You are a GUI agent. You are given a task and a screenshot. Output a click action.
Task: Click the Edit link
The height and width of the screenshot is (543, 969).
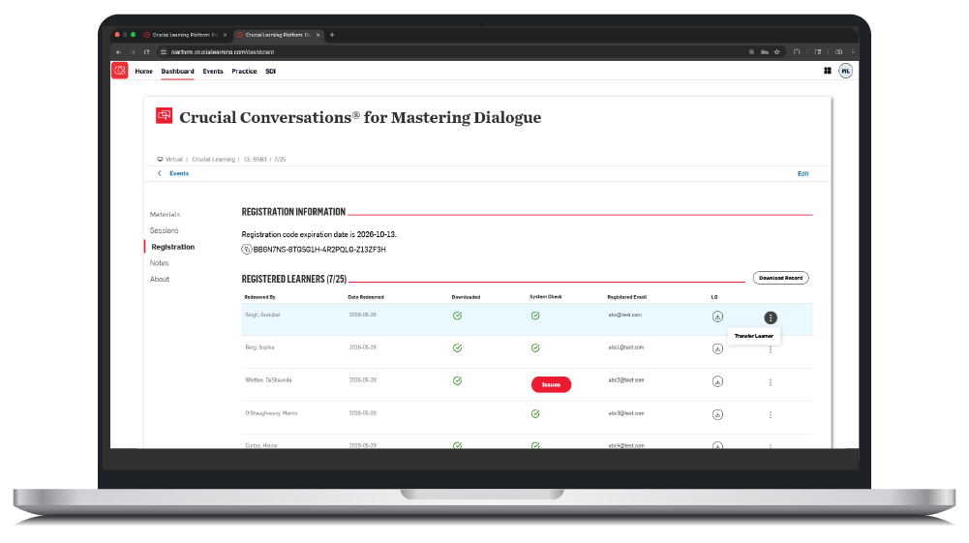[802, 173]
